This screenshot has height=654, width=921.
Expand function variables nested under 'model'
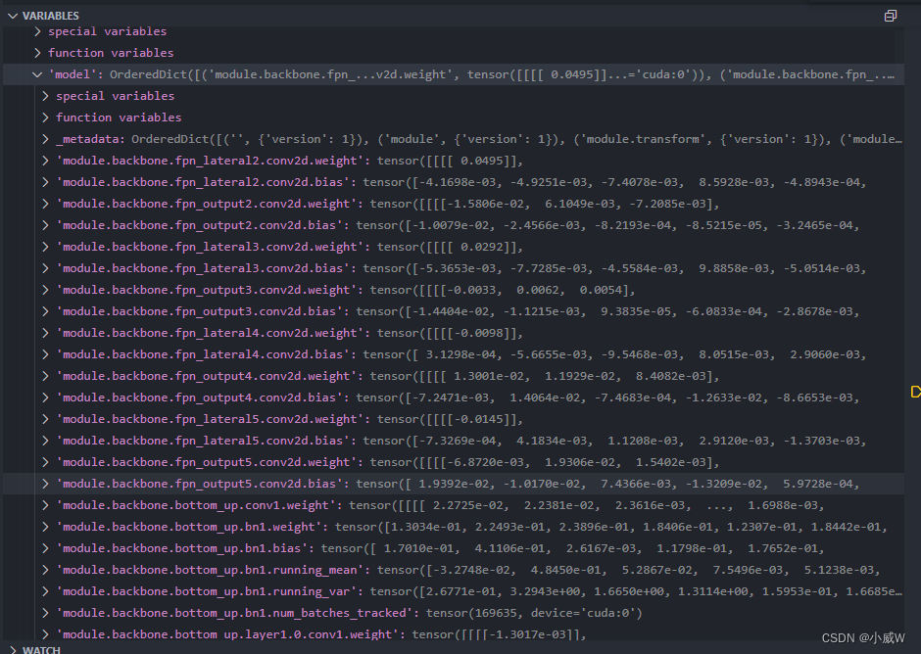coord(45,117)
